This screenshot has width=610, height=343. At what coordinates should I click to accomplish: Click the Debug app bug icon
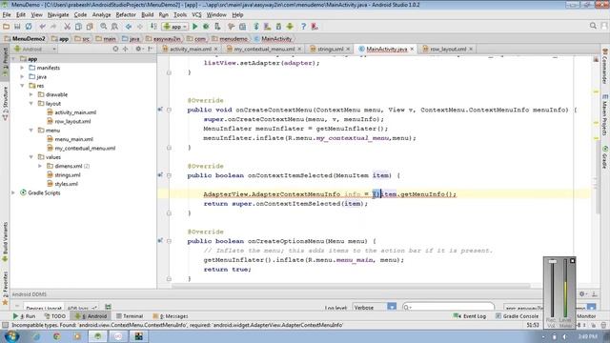click(206, 27)
